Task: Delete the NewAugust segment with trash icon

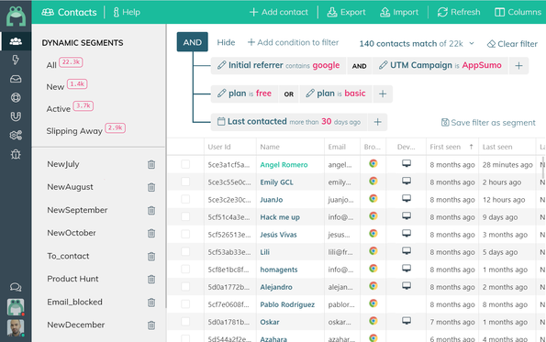Action: point(151,187)
